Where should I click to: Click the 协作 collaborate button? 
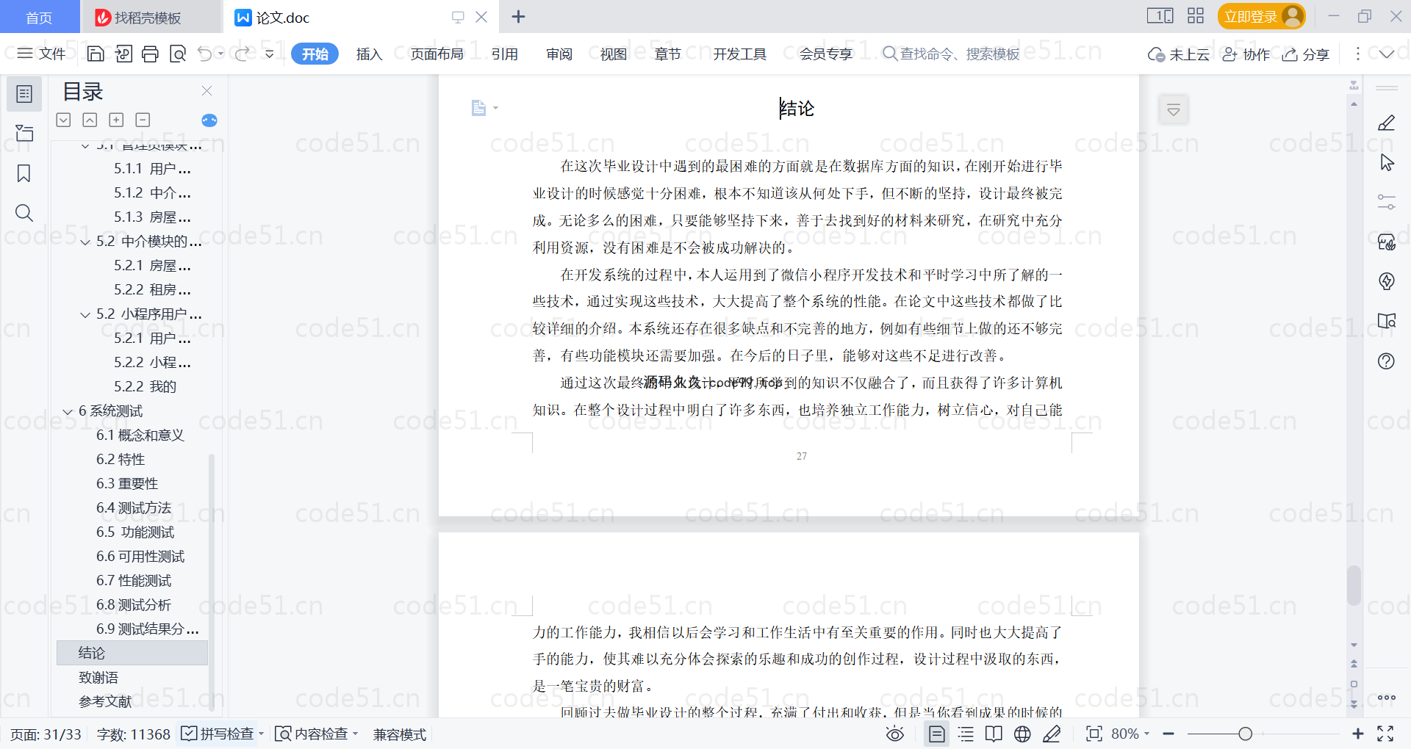coord(1246,54)
